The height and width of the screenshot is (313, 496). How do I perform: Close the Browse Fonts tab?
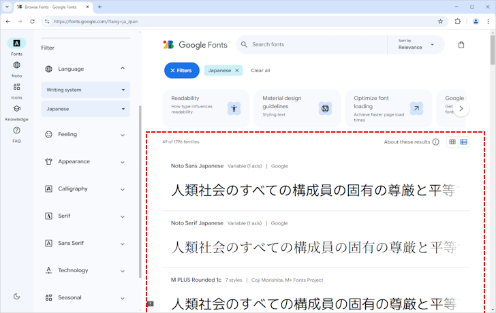[88, 7]
